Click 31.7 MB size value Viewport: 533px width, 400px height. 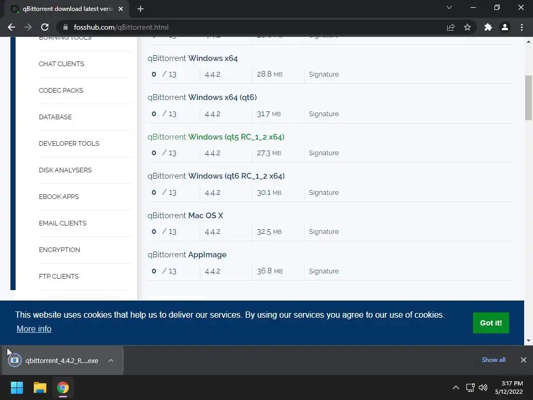point(269,114)
